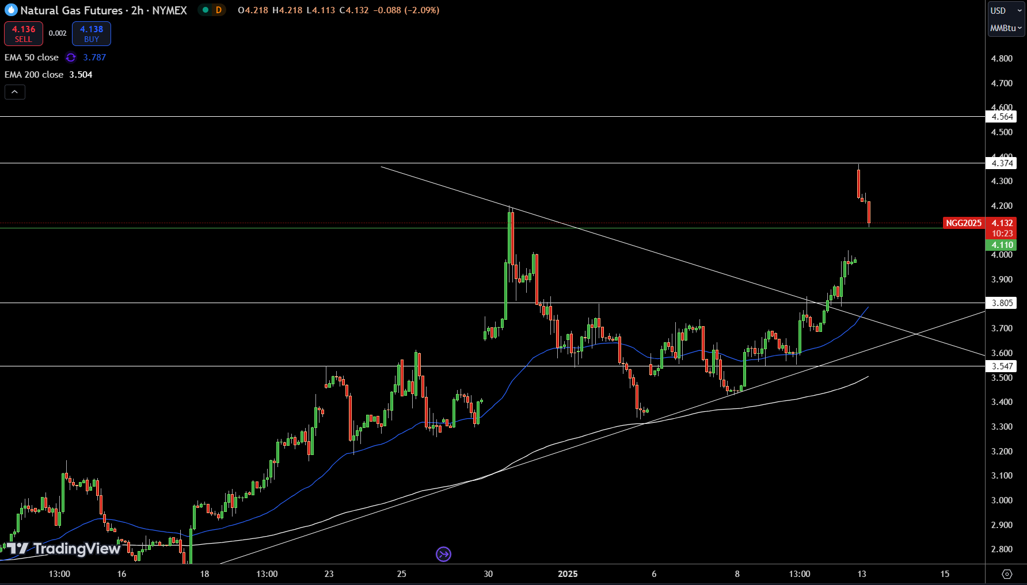Open chart settings gear in the corner
Viewport: 1027px width, 585px height.
[1007, 574]
